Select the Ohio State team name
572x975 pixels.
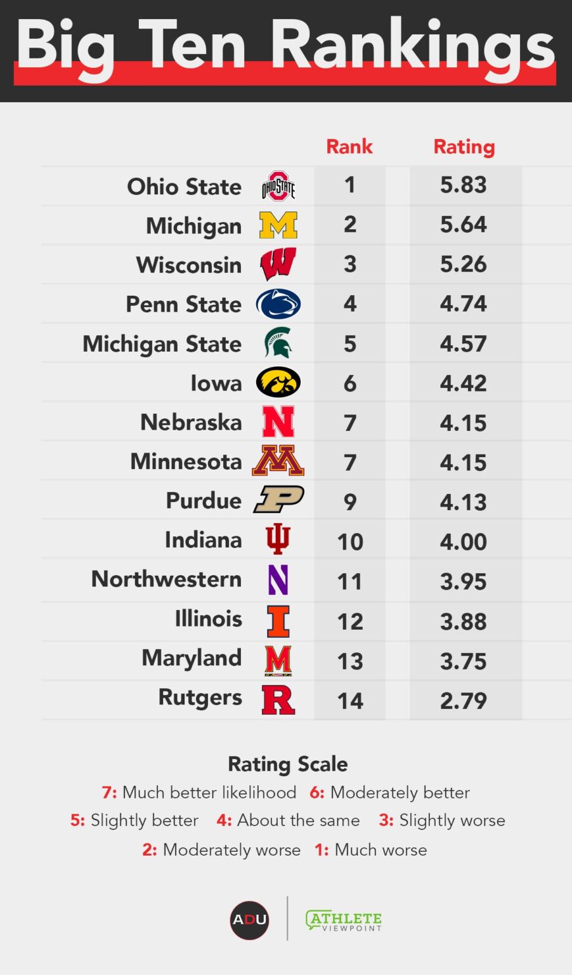(x=184, y=187)
